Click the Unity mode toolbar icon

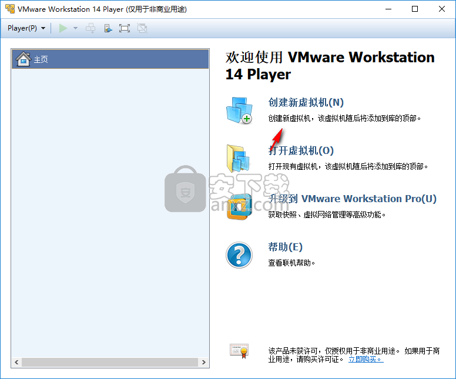142,28
